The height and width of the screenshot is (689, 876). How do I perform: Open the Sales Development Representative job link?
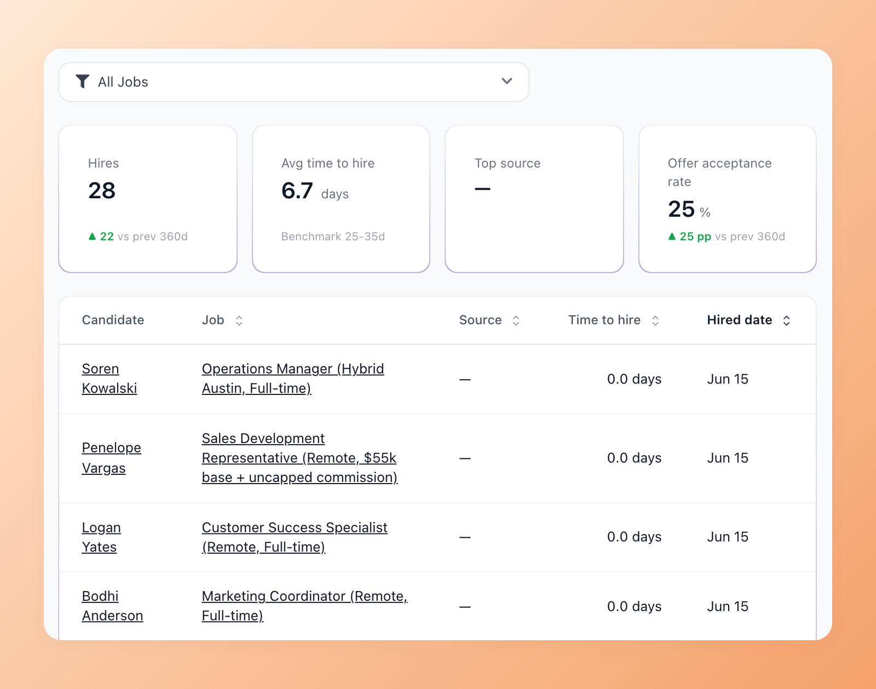pos(299,458)
